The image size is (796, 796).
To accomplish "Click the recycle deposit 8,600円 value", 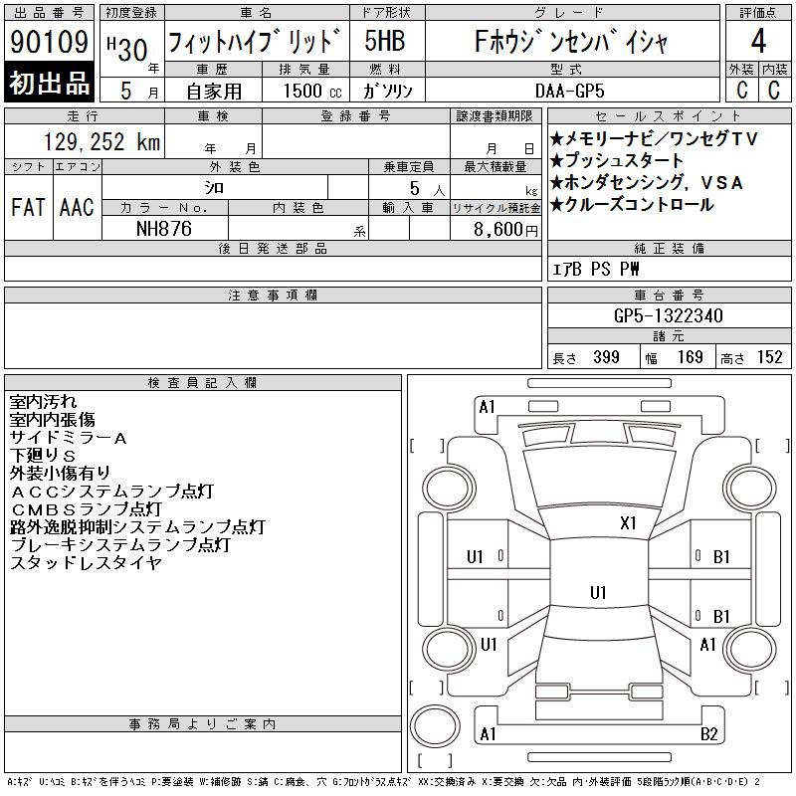I will 505,229.
